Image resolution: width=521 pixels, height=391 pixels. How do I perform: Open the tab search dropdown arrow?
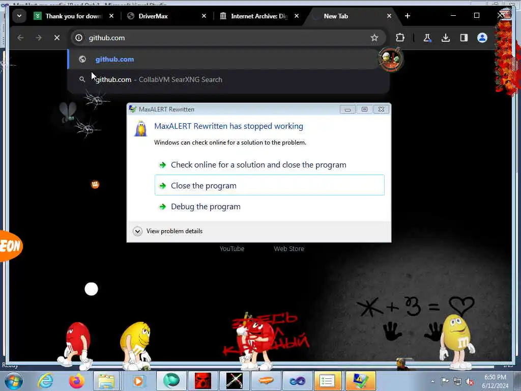19,16
